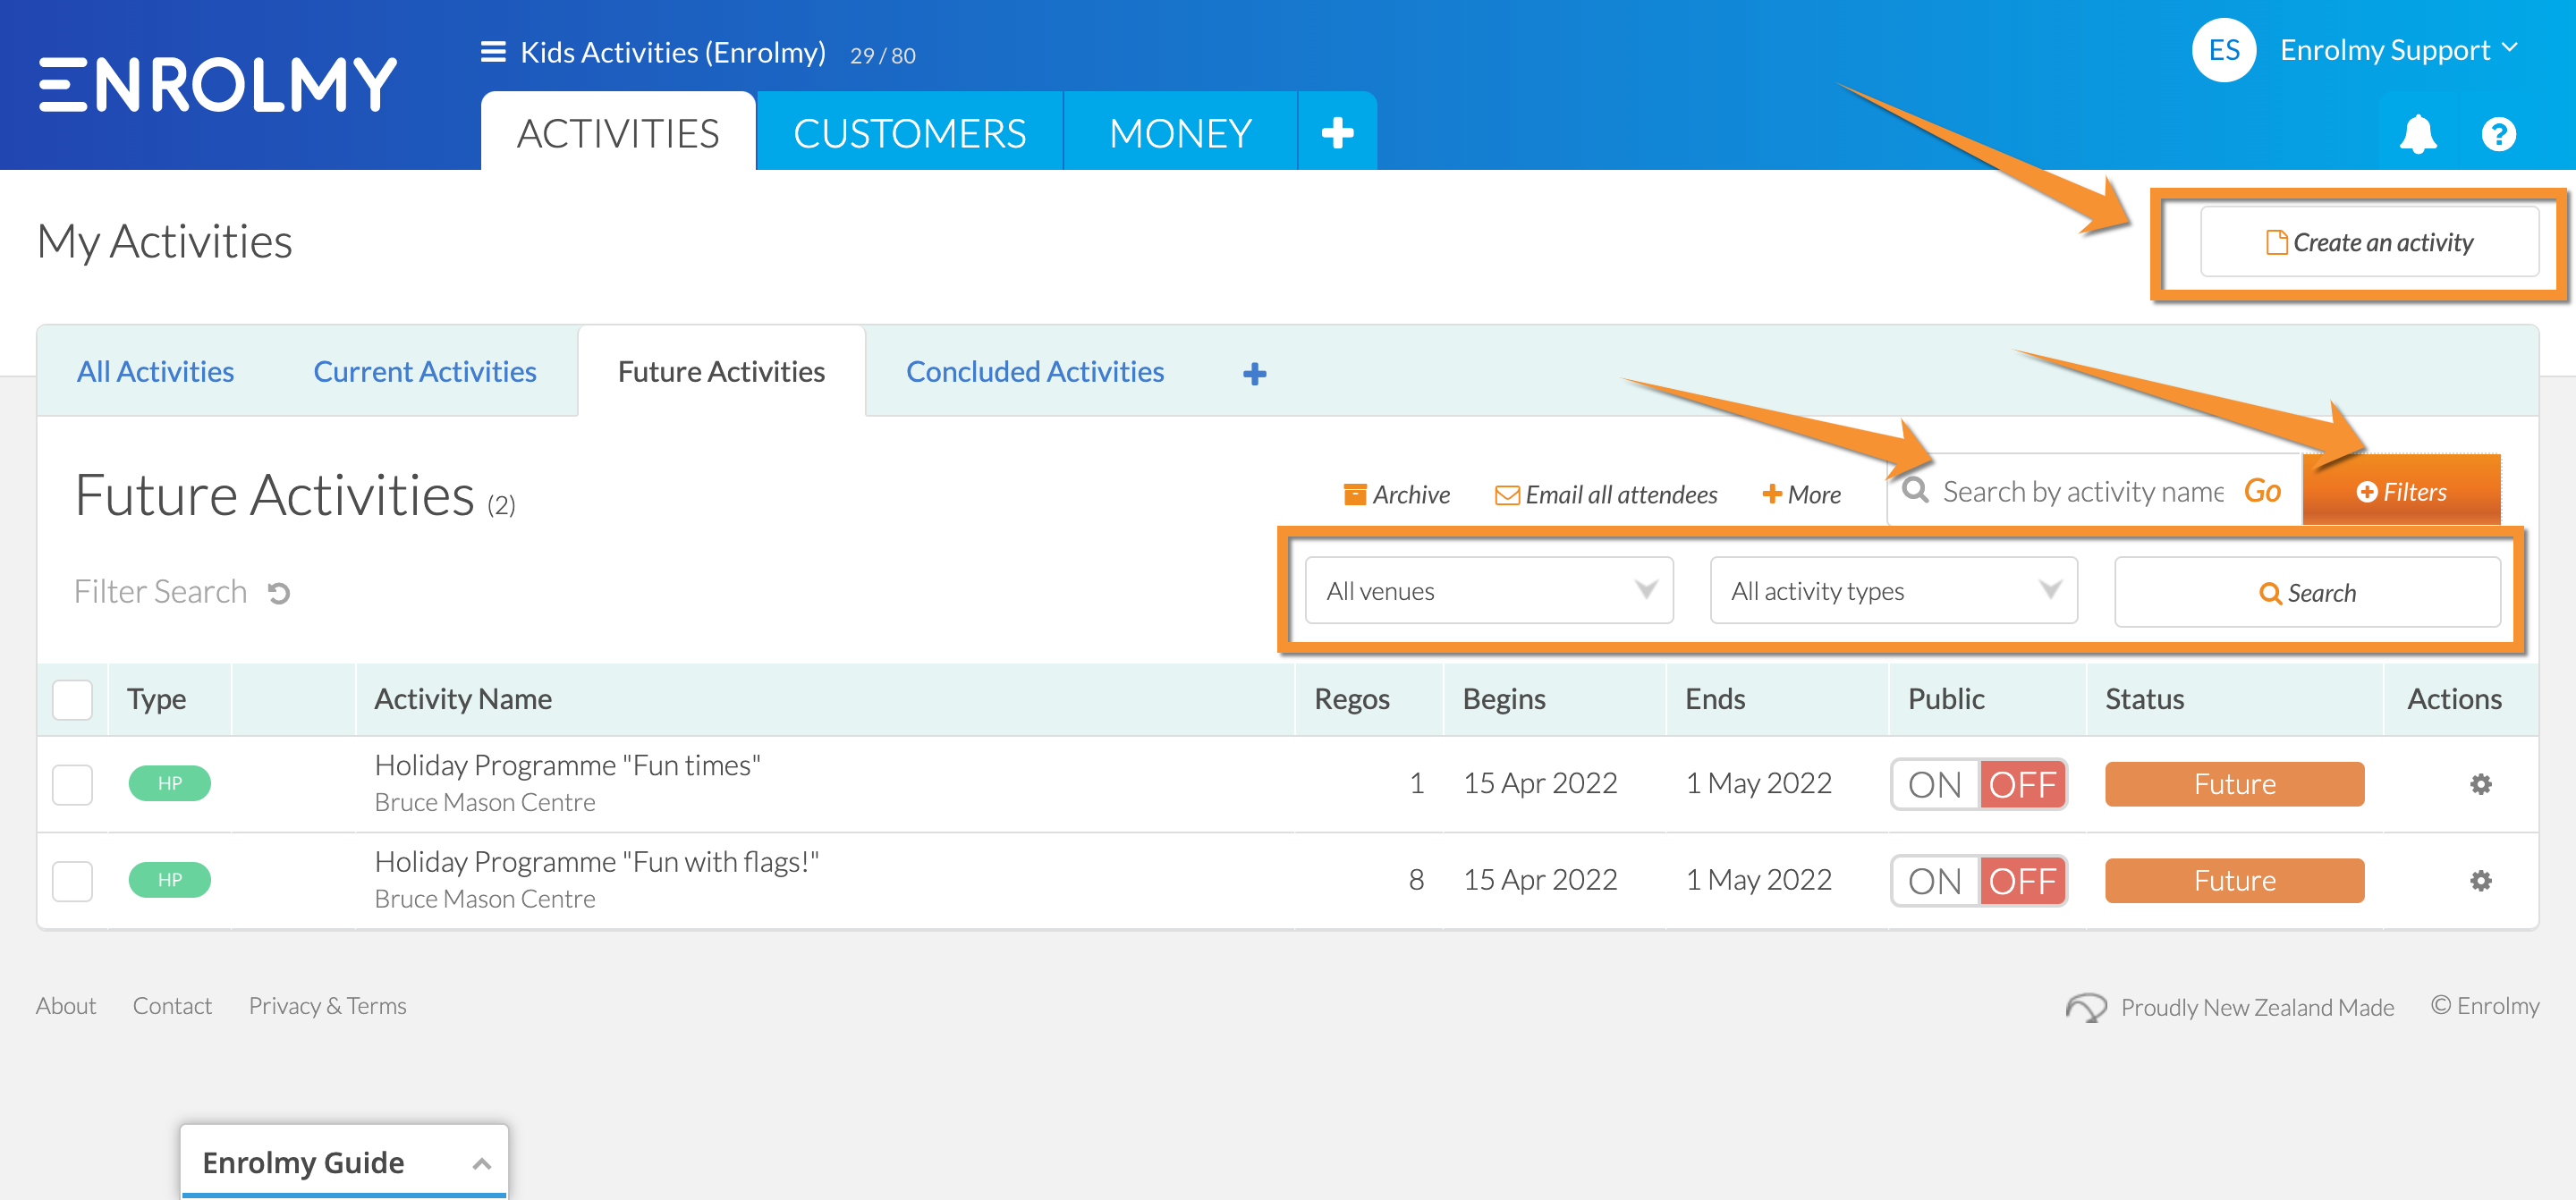Open the All activity types dropdown
The height and width of the screenshot is (1200, 2576).
click(1894, 590)
